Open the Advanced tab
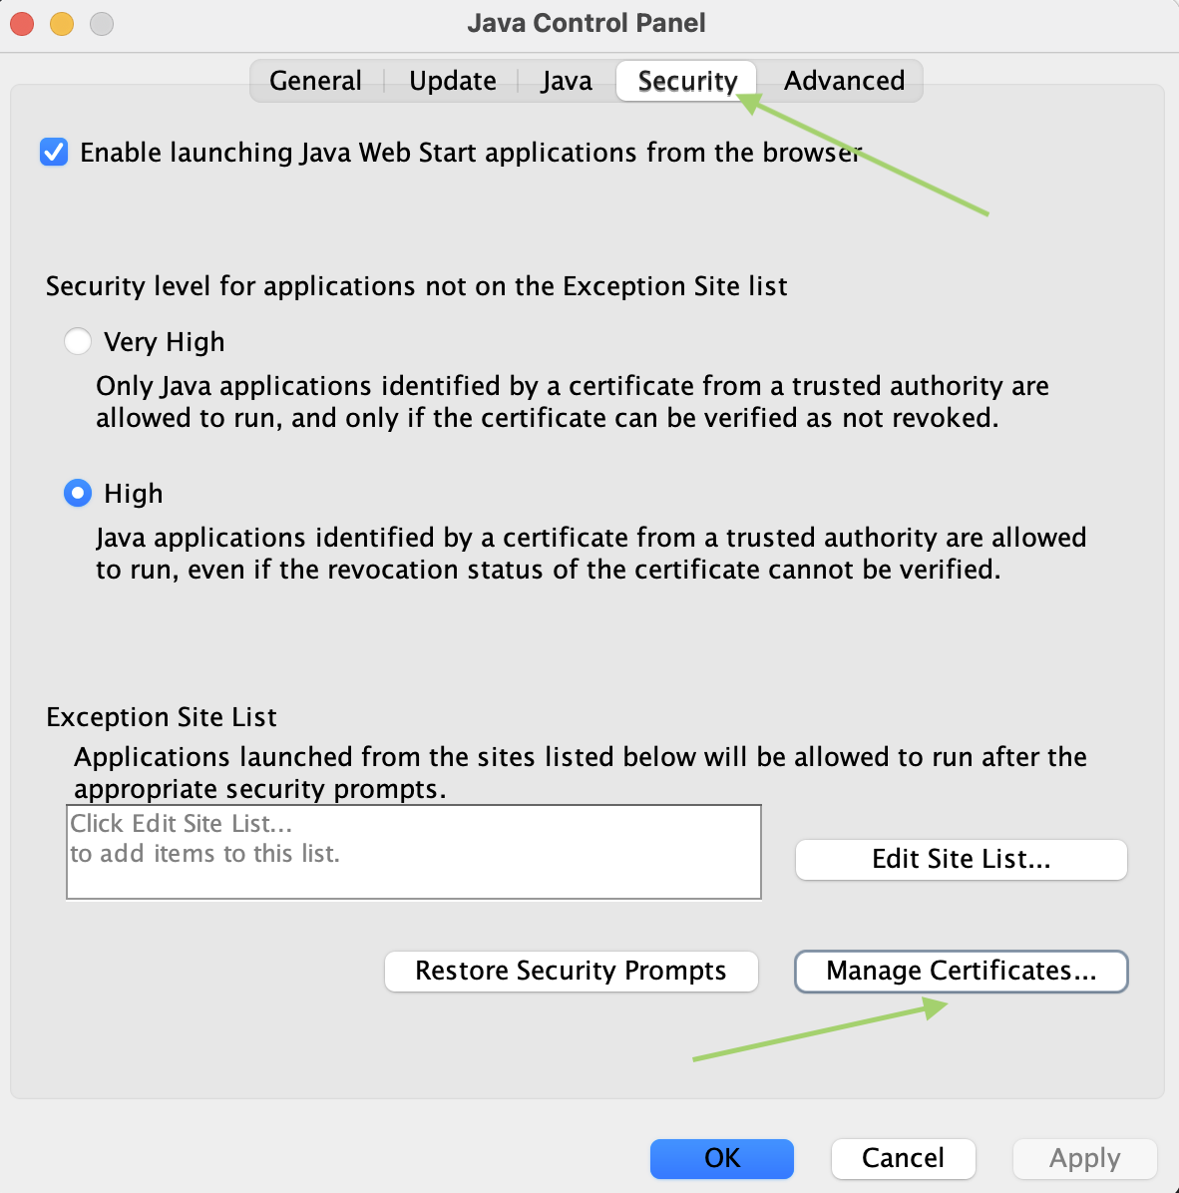Viewport: 1179px width, 1193px height. click(843, 81)
